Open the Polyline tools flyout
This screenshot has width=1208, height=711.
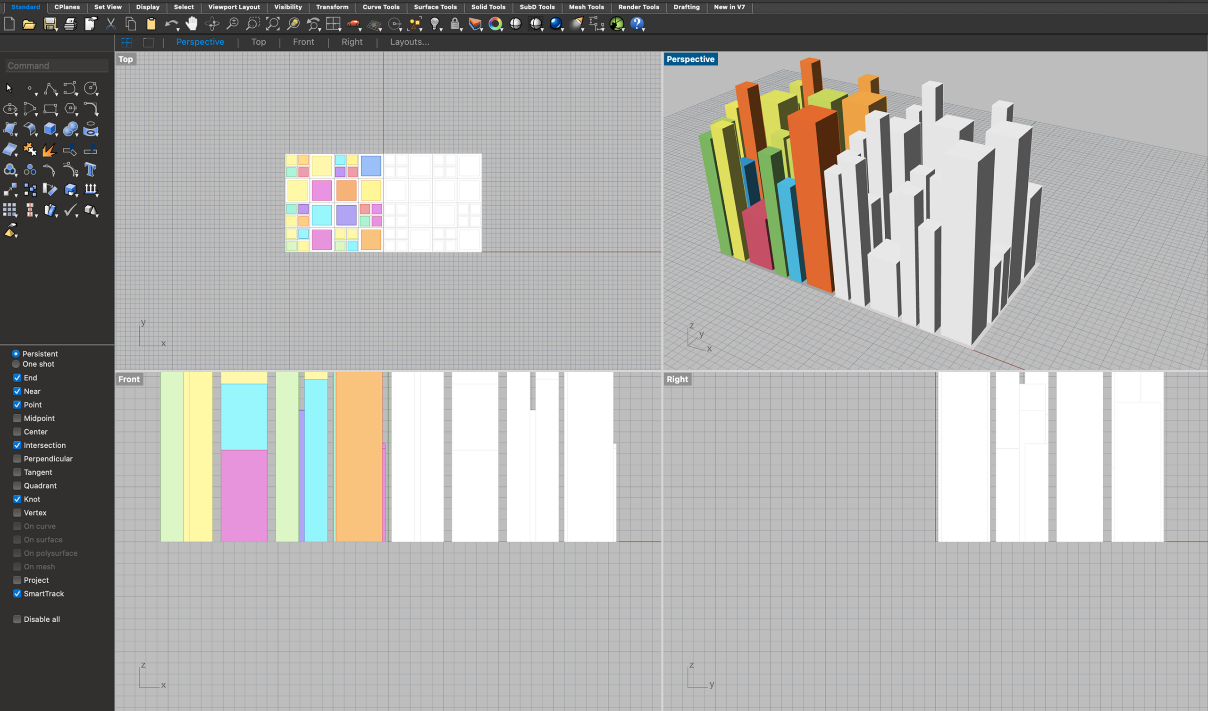tap(57, 94)
